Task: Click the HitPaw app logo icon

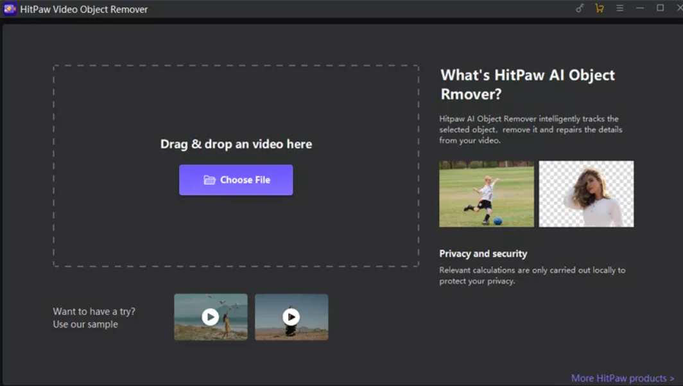Action: (x=10, y=9)
